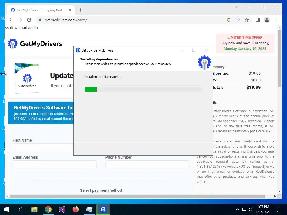This screenshot has width=287, height=215.
Task: Click the $19.99 total amount
Action: pos(253,87)
